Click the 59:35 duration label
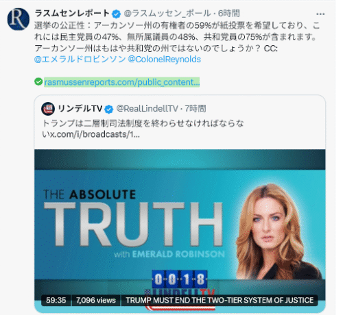This screenshot has height=315, width=343. (x=56, y=300)
